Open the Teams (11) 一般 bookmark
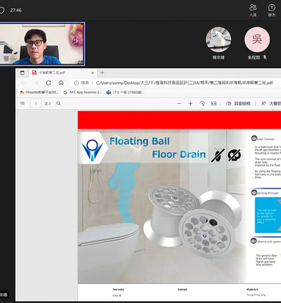 click(125, 92)
